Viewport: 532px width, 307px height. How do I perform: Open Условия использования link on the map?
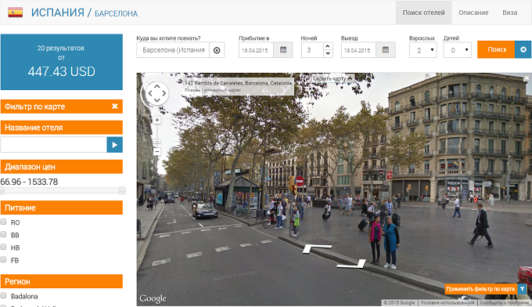448,302
